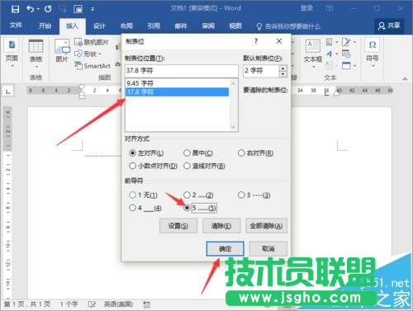Click the 设置 button
Viewport: 413px width, 311px height.
[x=178, y=226]
